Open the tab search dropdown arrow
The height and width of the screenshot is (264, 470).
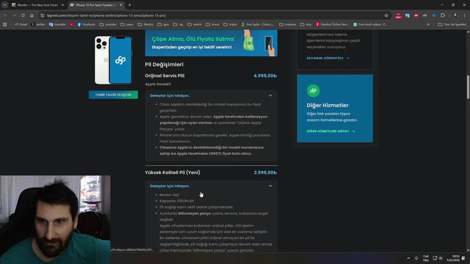[5, 5]
